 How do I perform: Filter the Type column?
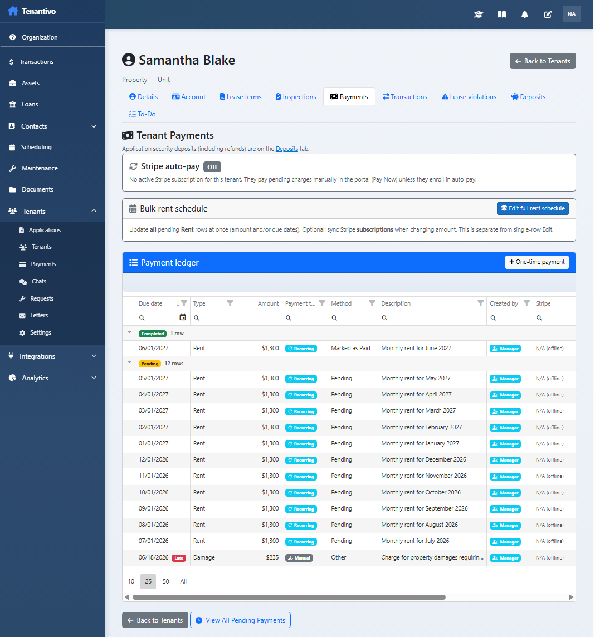tap(230, 303)
